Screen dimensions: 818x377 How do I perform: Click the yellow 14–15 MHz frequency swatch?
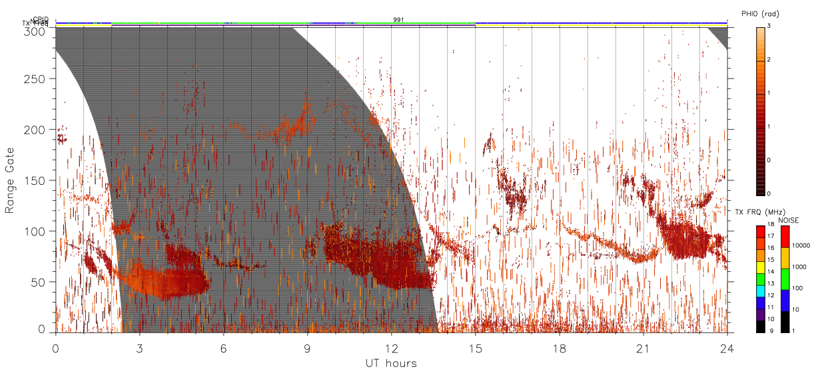[760, 267]
